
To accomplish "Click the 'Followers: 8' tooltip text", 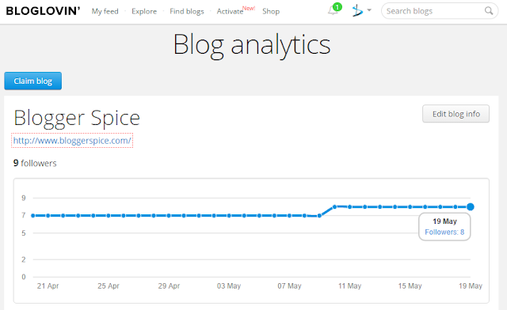I will (444, 232).
